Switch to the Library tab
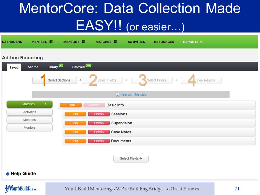This screenshot has height=195, width=260. [x=53, y=67]
